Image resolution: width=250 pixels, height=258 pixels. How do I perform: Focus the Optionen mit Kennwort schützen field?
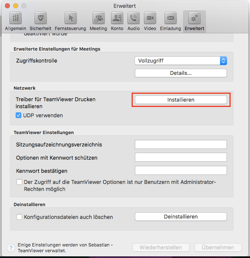181,157
